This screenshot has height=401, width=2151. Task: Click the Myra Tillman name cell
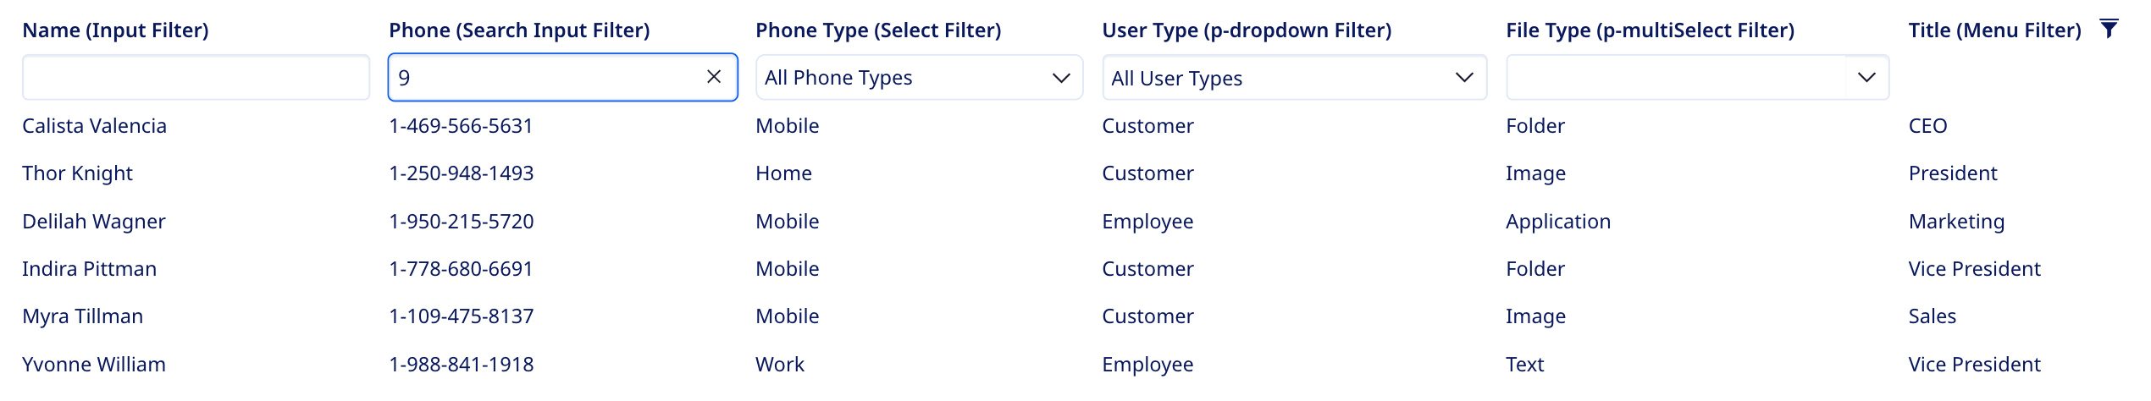82,316
